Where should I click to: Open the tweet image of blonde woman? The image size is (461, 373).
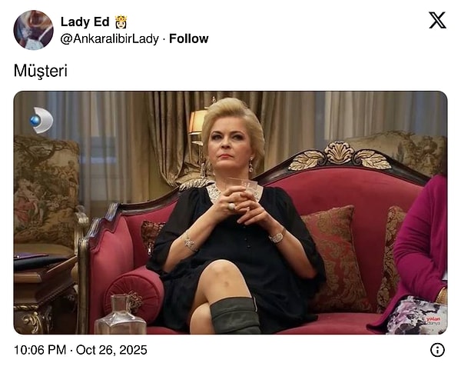(x=230, y=212)
